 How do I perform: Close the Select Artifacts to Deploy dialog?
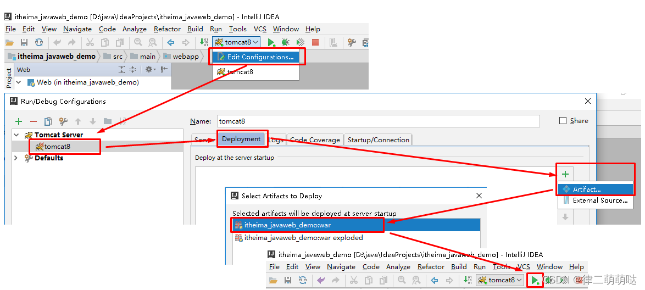pyautogui.click(x=479, y=196)
